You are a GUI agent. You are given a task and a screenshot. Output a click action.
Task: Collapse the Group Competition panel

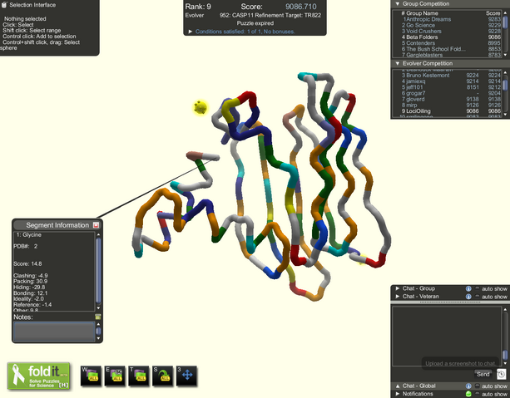(397, 4)
